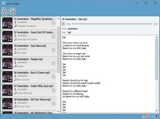Click the 'Kill Your Heros' song name label
160x119 pixels.
click(x=24, y=107)
